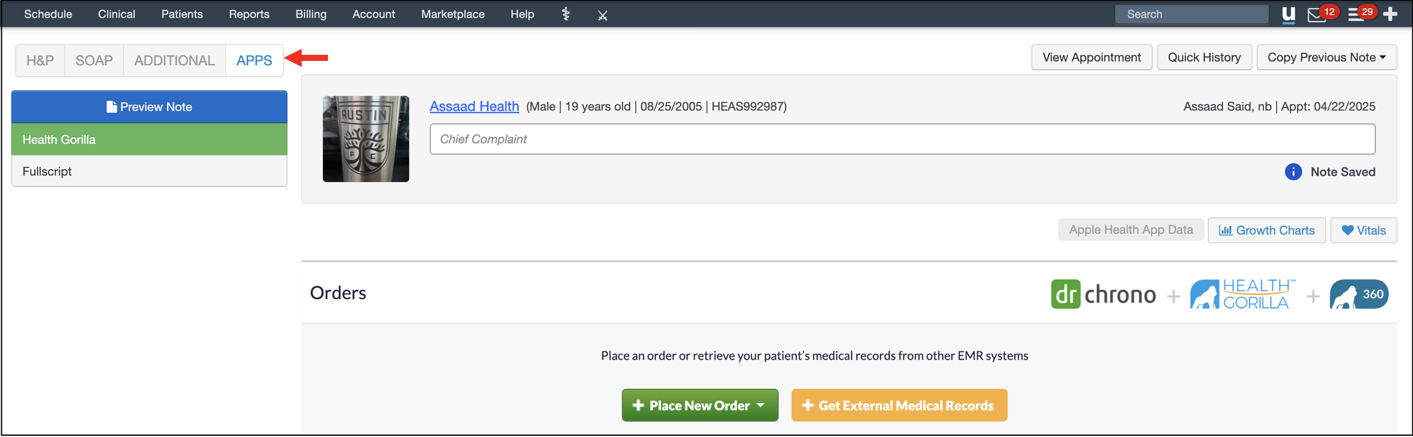
Task: Click the patient photo thumbnail
Action: [x=366, y=138]
